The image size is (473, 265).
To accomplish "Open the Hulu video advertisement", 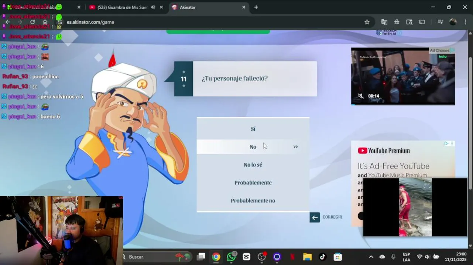I will pyautogui.click(x=403, y=76).
